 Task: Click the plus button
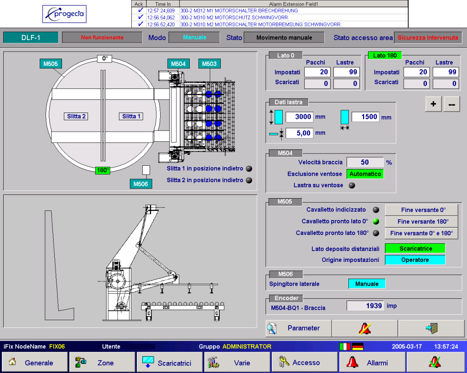coord(433,104)
